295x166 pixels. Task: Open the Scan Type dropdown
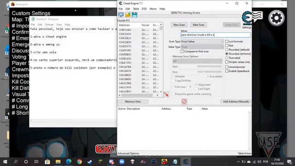(x=202, y=41)
